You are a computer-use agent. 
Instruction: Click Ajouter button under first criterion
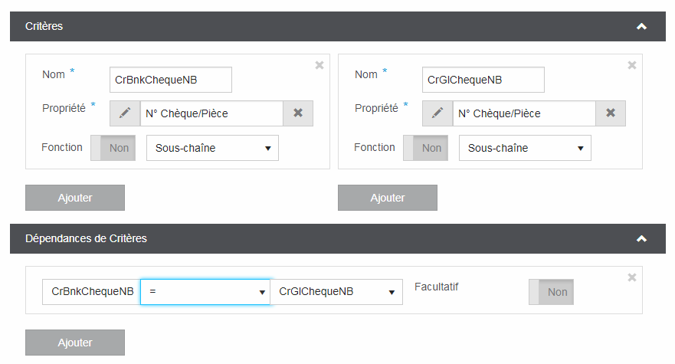click(x=75, y=198)
